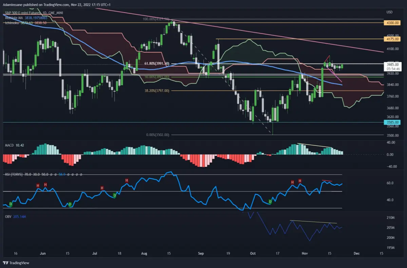Click the 40.0 RSI axis value
This screenshot has width=407, height=268.
[389, 200]
